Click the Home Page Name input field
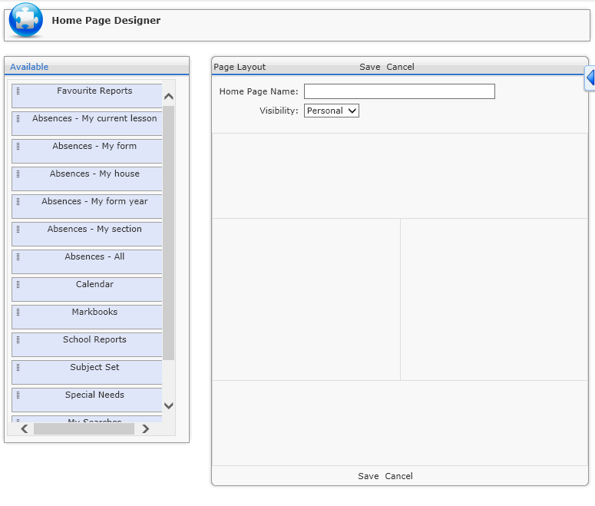The height and width of the screenshot is (506, 595). 399,91
